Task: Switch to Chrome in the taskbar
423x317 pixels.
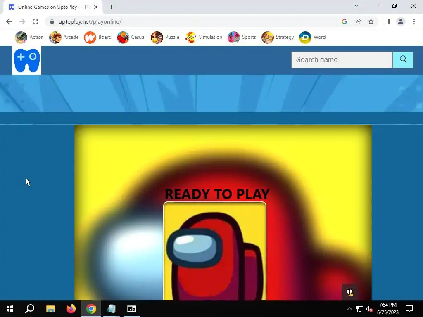Action: pos(91,309)
